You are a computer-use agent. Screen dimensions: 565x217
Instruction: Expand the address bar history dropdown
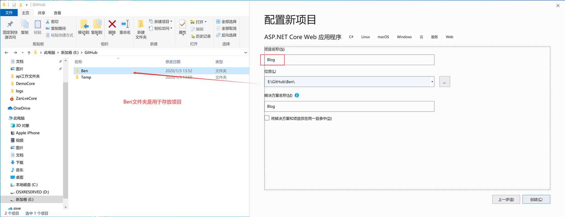point(246,53)
